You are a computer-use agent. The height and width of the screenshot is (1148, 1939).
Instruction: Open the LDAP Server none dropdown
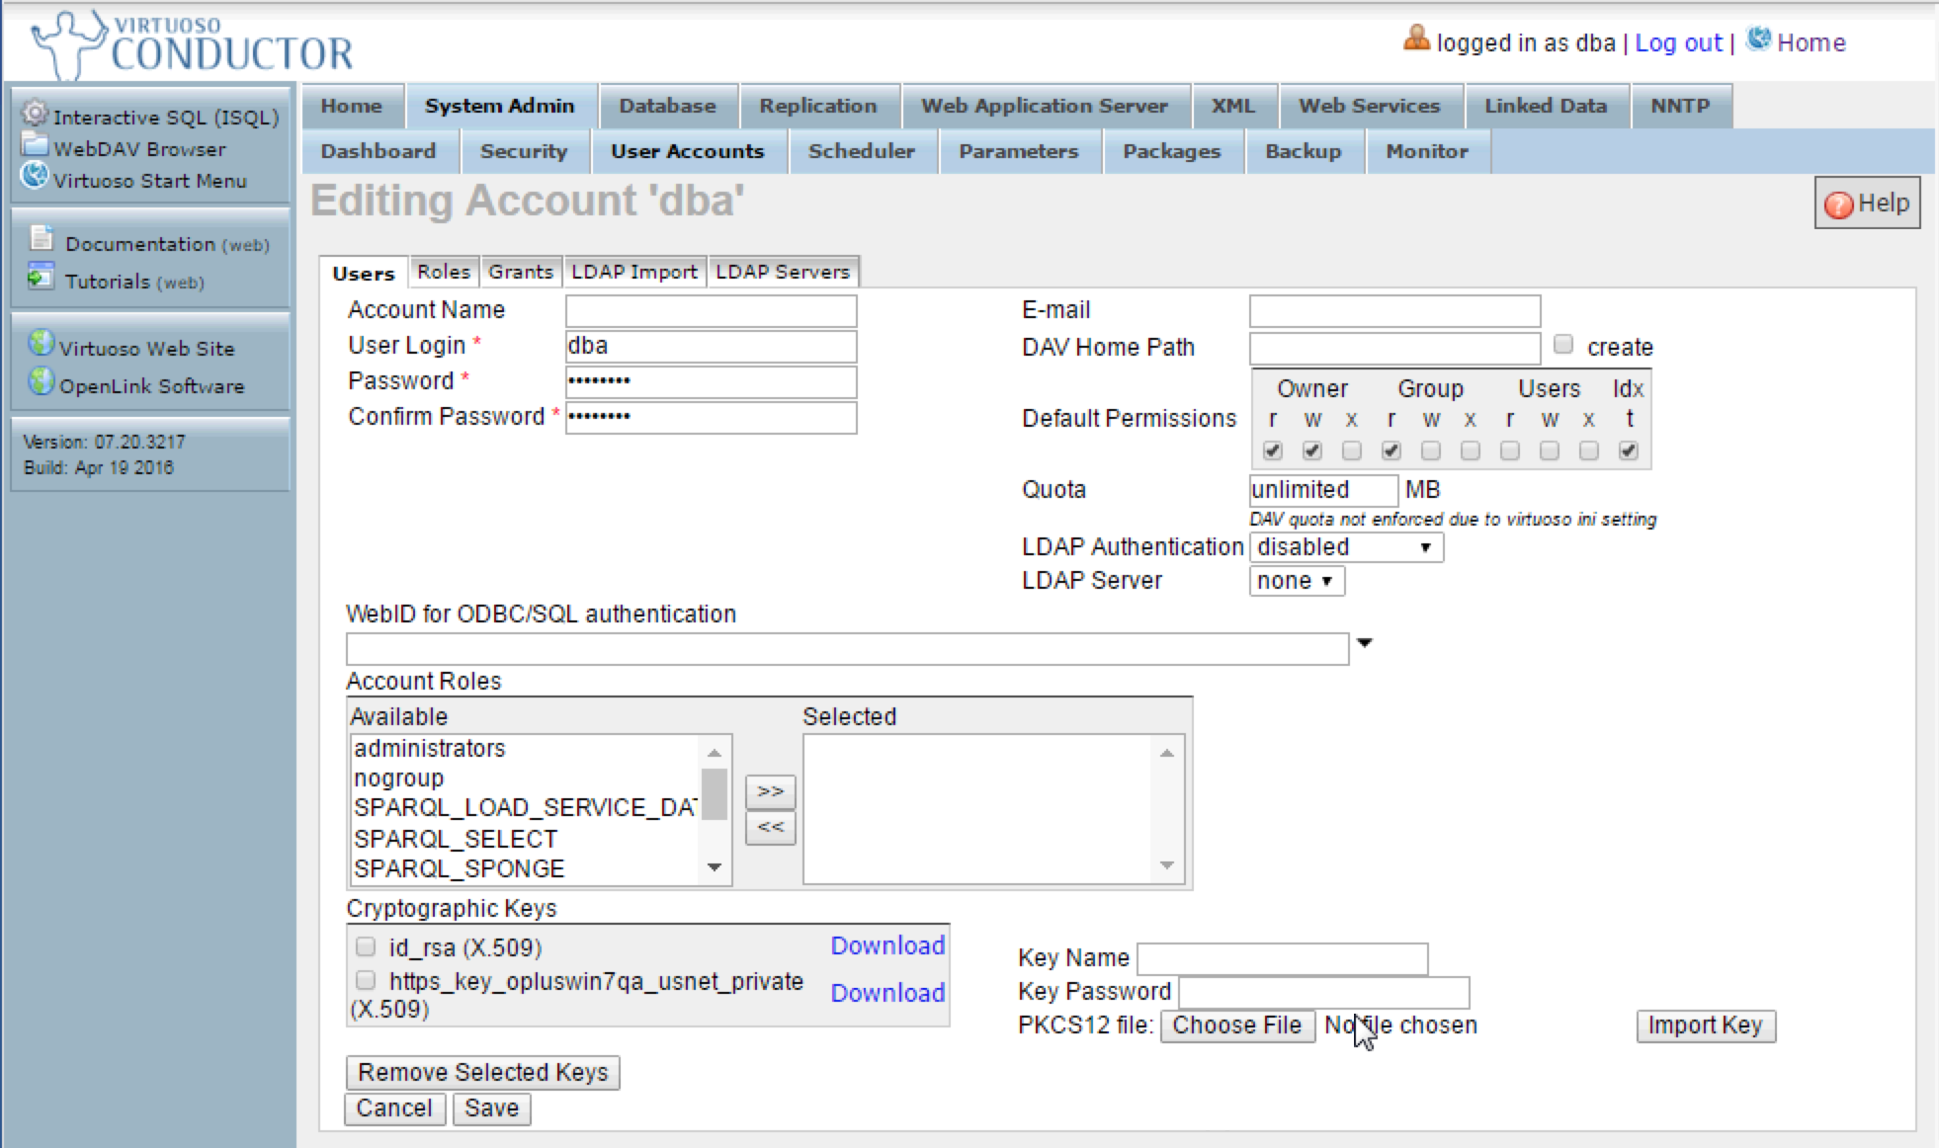coord(1296,581)
